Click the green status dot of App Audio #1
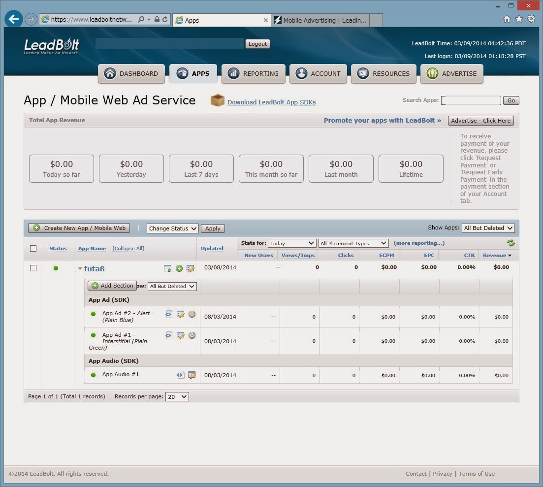The image size is (543, 487). (93, 375)
